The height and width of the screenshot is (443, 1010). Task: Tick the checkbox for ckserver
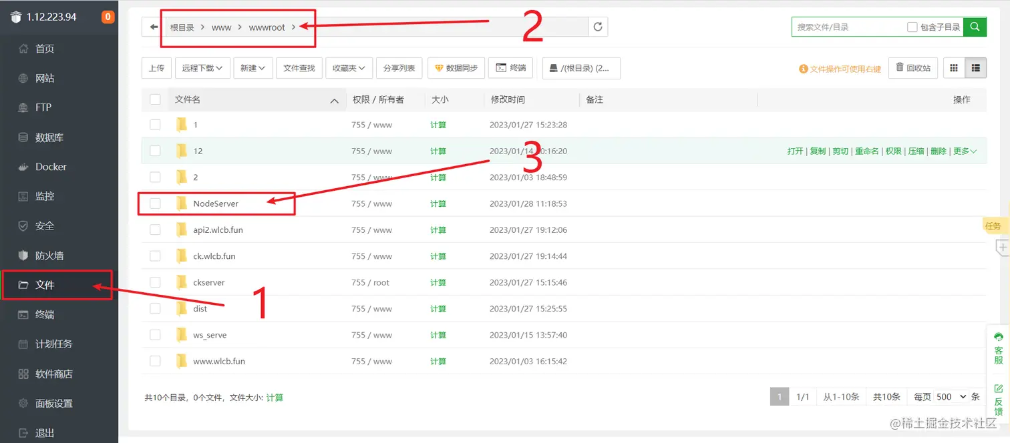coord(155,282)
